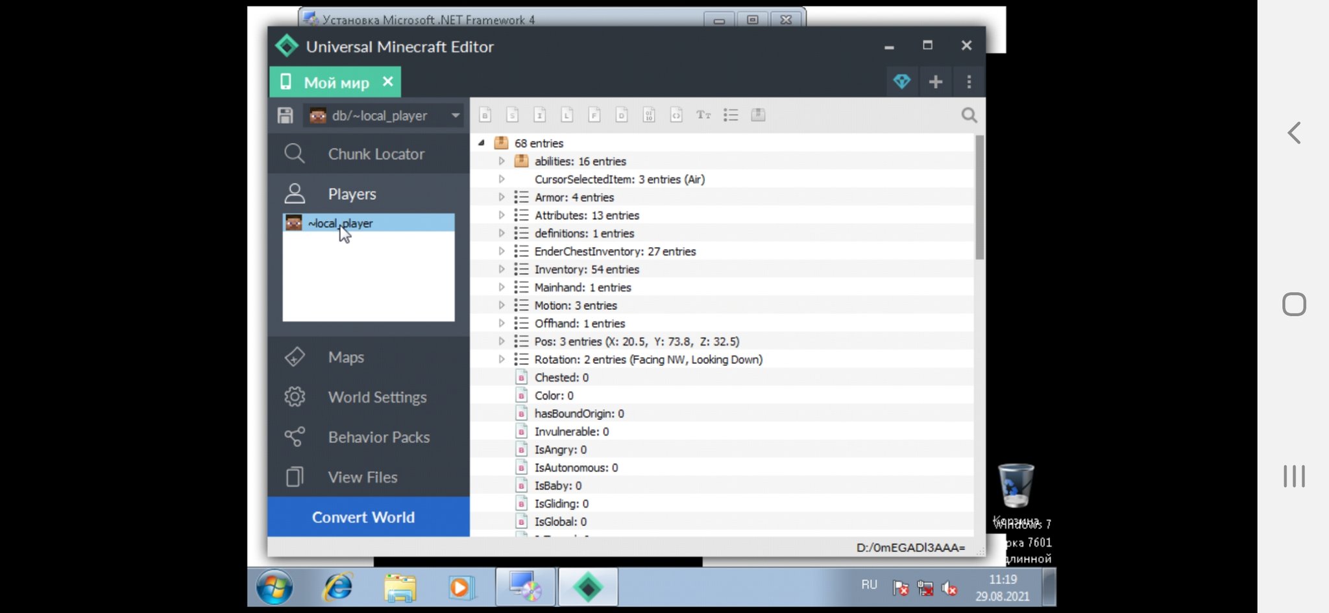Click the diamond premium icon
Viewport: 1329px width, 613px height.
902,82
